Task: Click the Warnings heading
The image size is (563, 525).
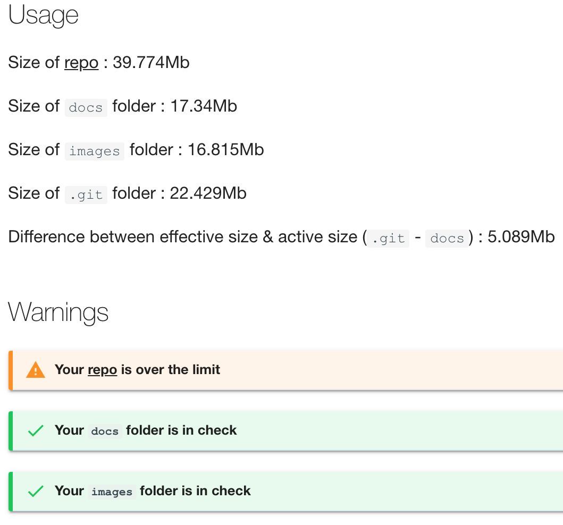Action: (58, 311)
